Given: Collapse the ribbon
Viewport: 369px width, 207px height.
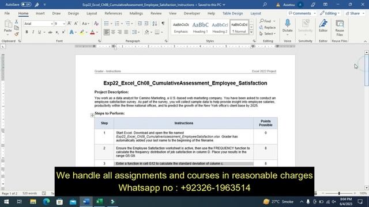Looking at the screenshot, I should coord(365,41).
